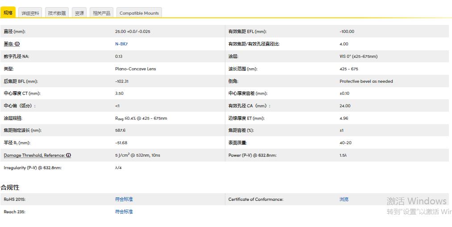Screen dimensions: 452x227
Task: Click the 符合标准 link for RoHS 2015
Action: 124,199
